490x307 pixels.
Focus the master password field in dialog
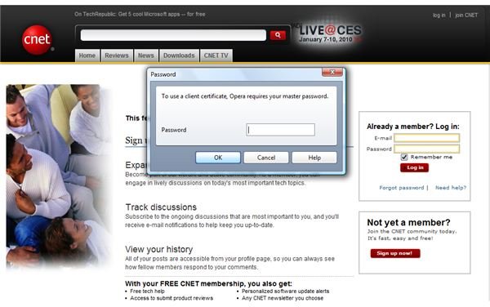(x=280, y=130)
